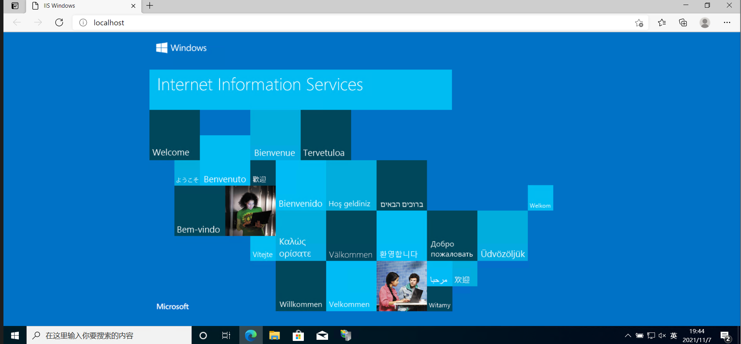Open Task View on taskbar
The height and width of the screenshot is (344, 741).
click(226, 336)
